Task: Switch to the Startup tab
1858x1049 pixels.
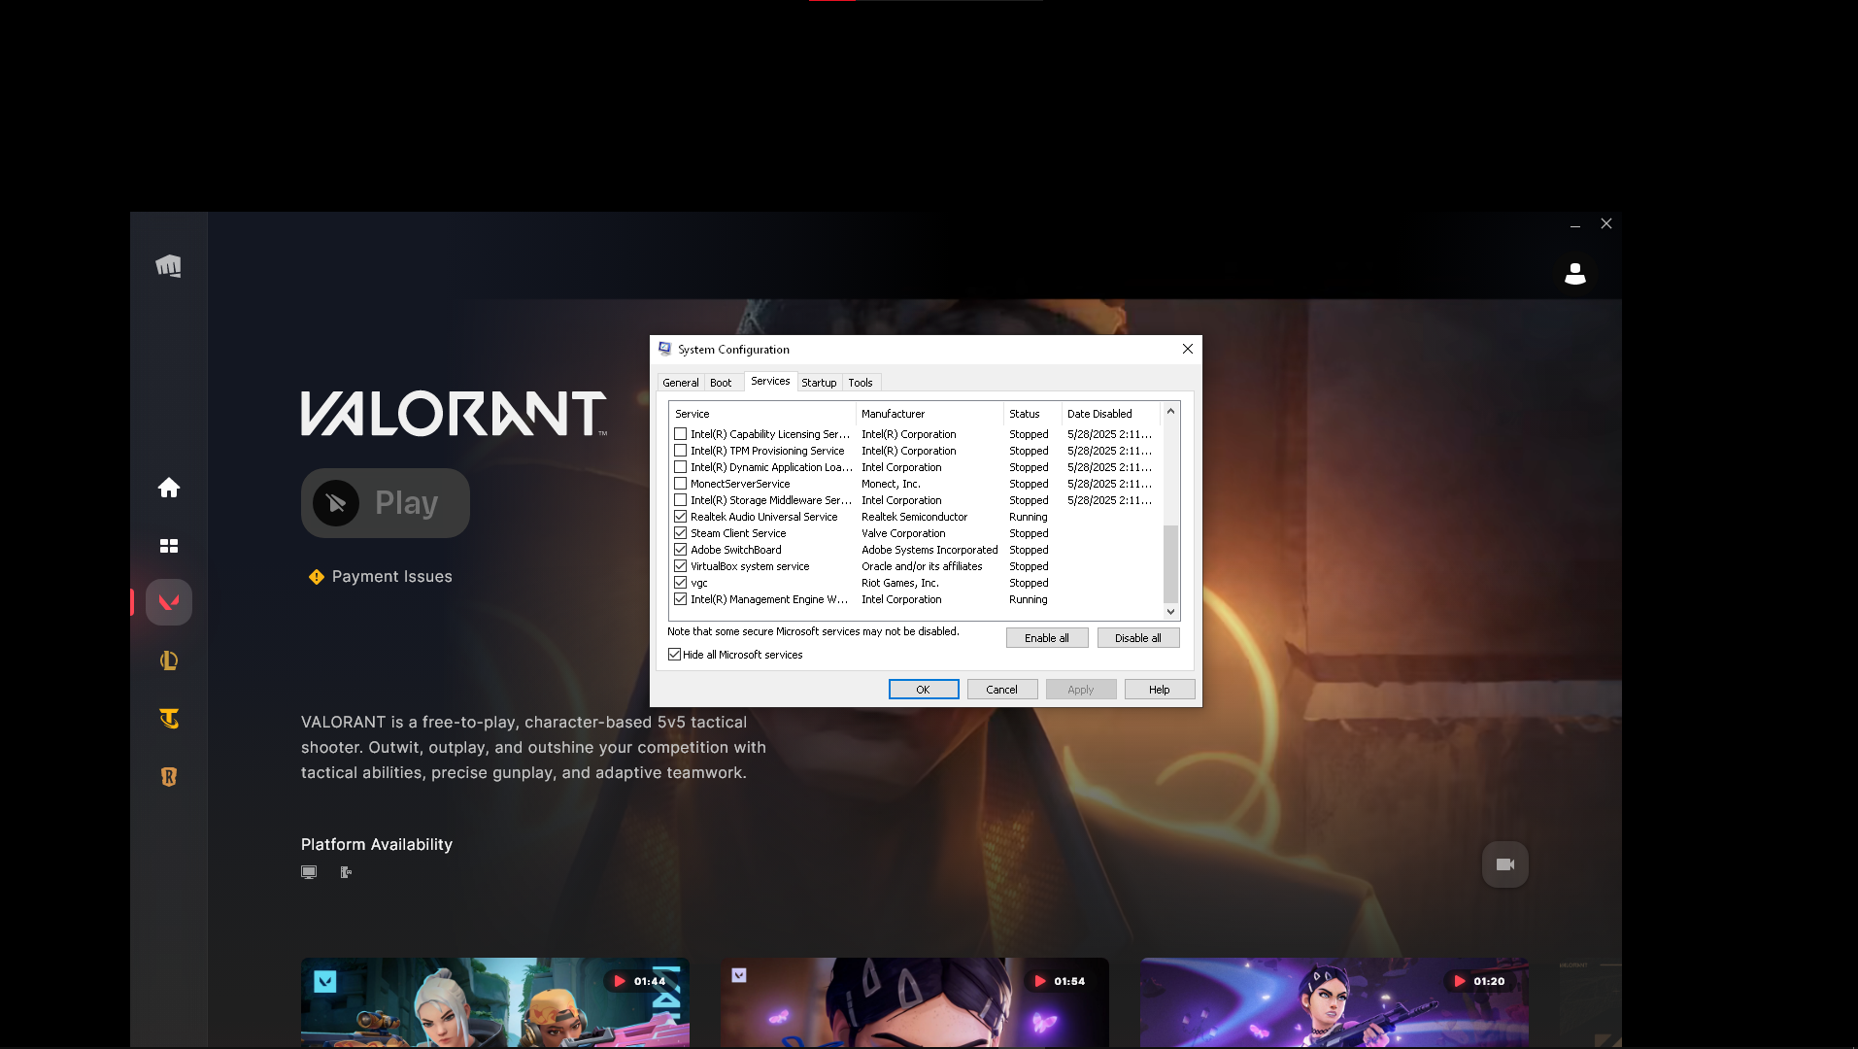Action: click(819, 383)
